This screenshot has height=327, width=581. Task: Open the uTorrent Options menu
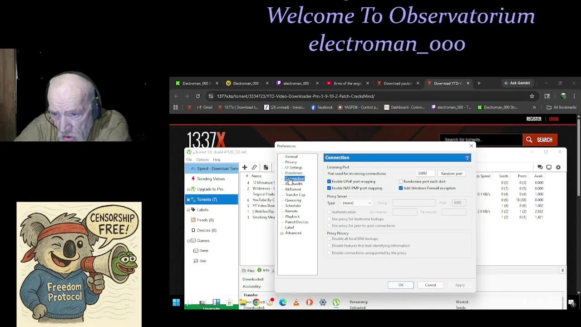[202, 160]
